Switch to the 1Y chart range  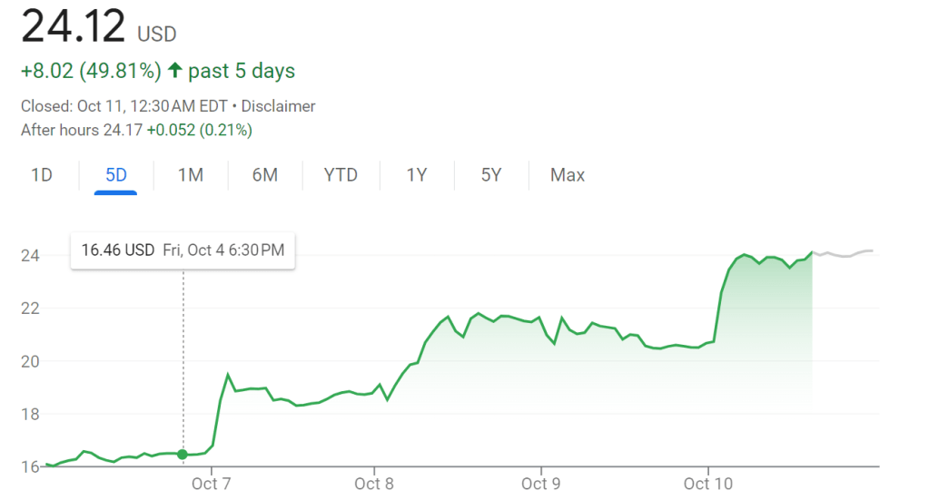click(x=416, y=175)
